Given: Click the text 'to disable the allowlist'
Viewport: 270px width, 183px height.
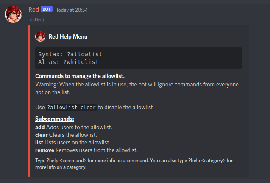Looking at the screenshot, I should [125, 108].
